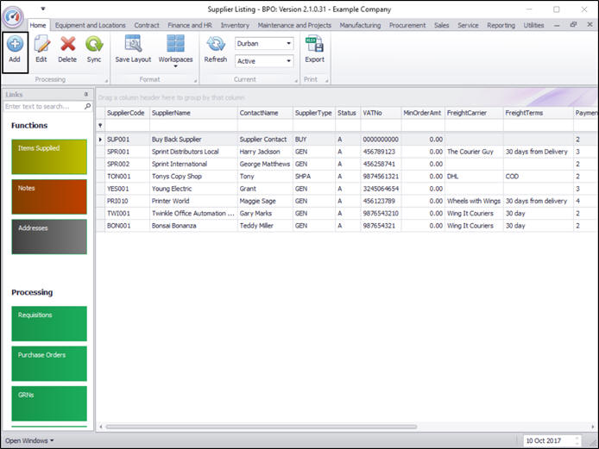The height and width of the screenshot is (449, 599).
Task: Click the Open Windows button
Action: [29, 440]
